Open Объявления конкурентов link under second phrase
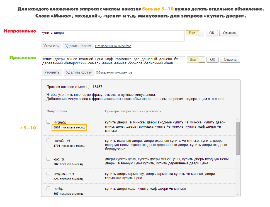This screenshot has width=270, height=207. point(114,73)
